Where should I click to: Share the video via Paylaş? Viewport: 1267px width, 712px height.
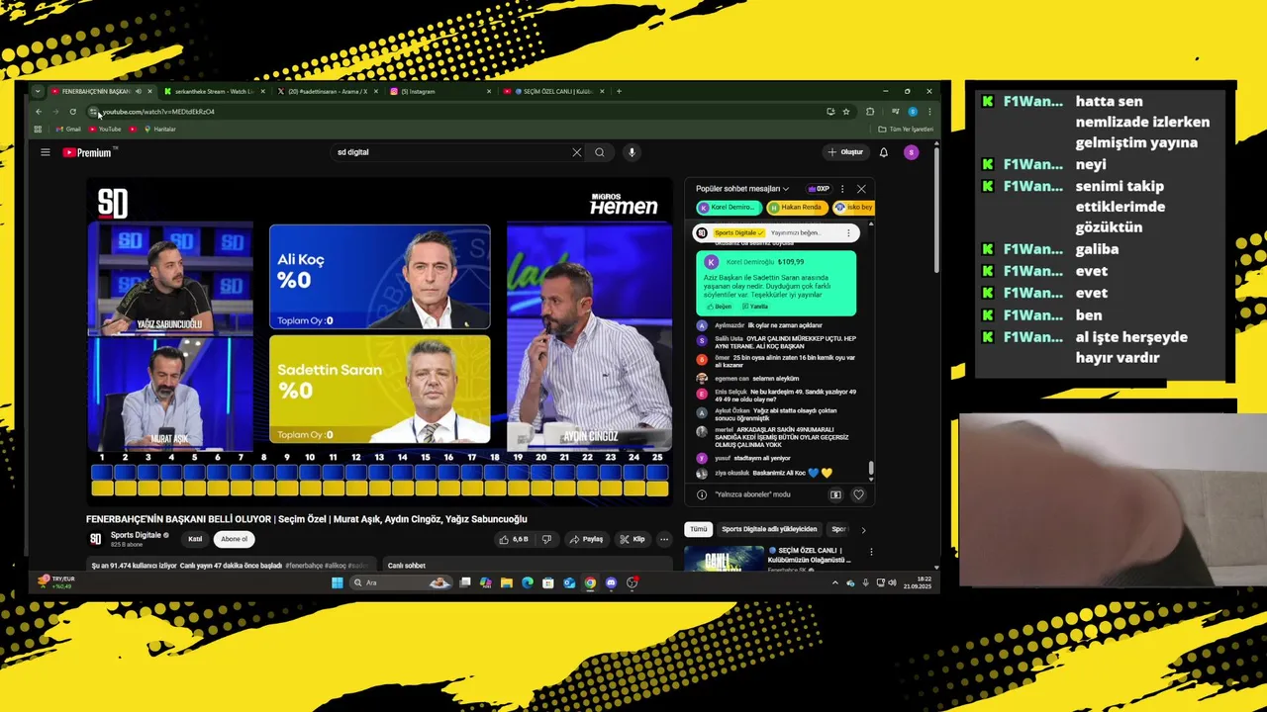(x=586, y=539)
